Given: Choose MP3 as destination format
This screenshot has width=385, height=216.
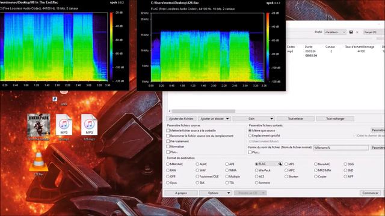Looking at the screenshot, I should tap(286, 164).
